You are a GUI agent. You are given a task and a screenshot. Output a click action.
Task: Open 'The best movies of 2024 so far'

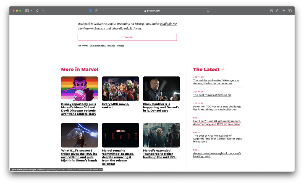click(212, 95)
